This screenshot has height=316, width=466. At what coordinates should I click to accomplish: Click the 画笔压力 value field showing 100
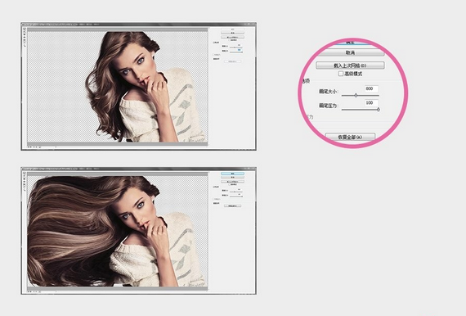371,103
